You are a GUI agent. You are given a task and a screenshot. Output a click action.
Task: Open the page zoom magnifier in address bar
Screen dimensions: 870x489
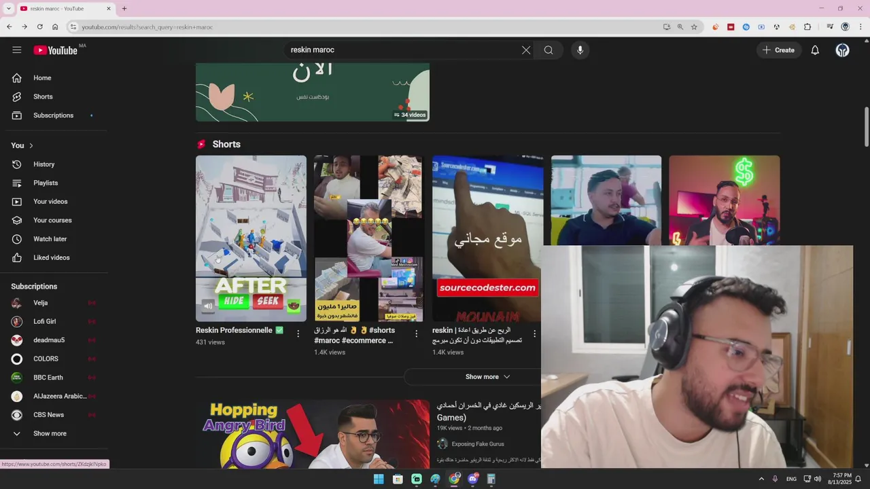[680, 26]
